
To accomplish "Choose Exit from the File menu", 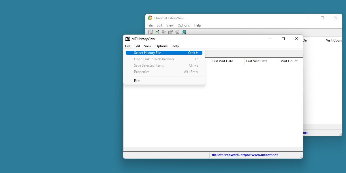I will click(164, 81).
